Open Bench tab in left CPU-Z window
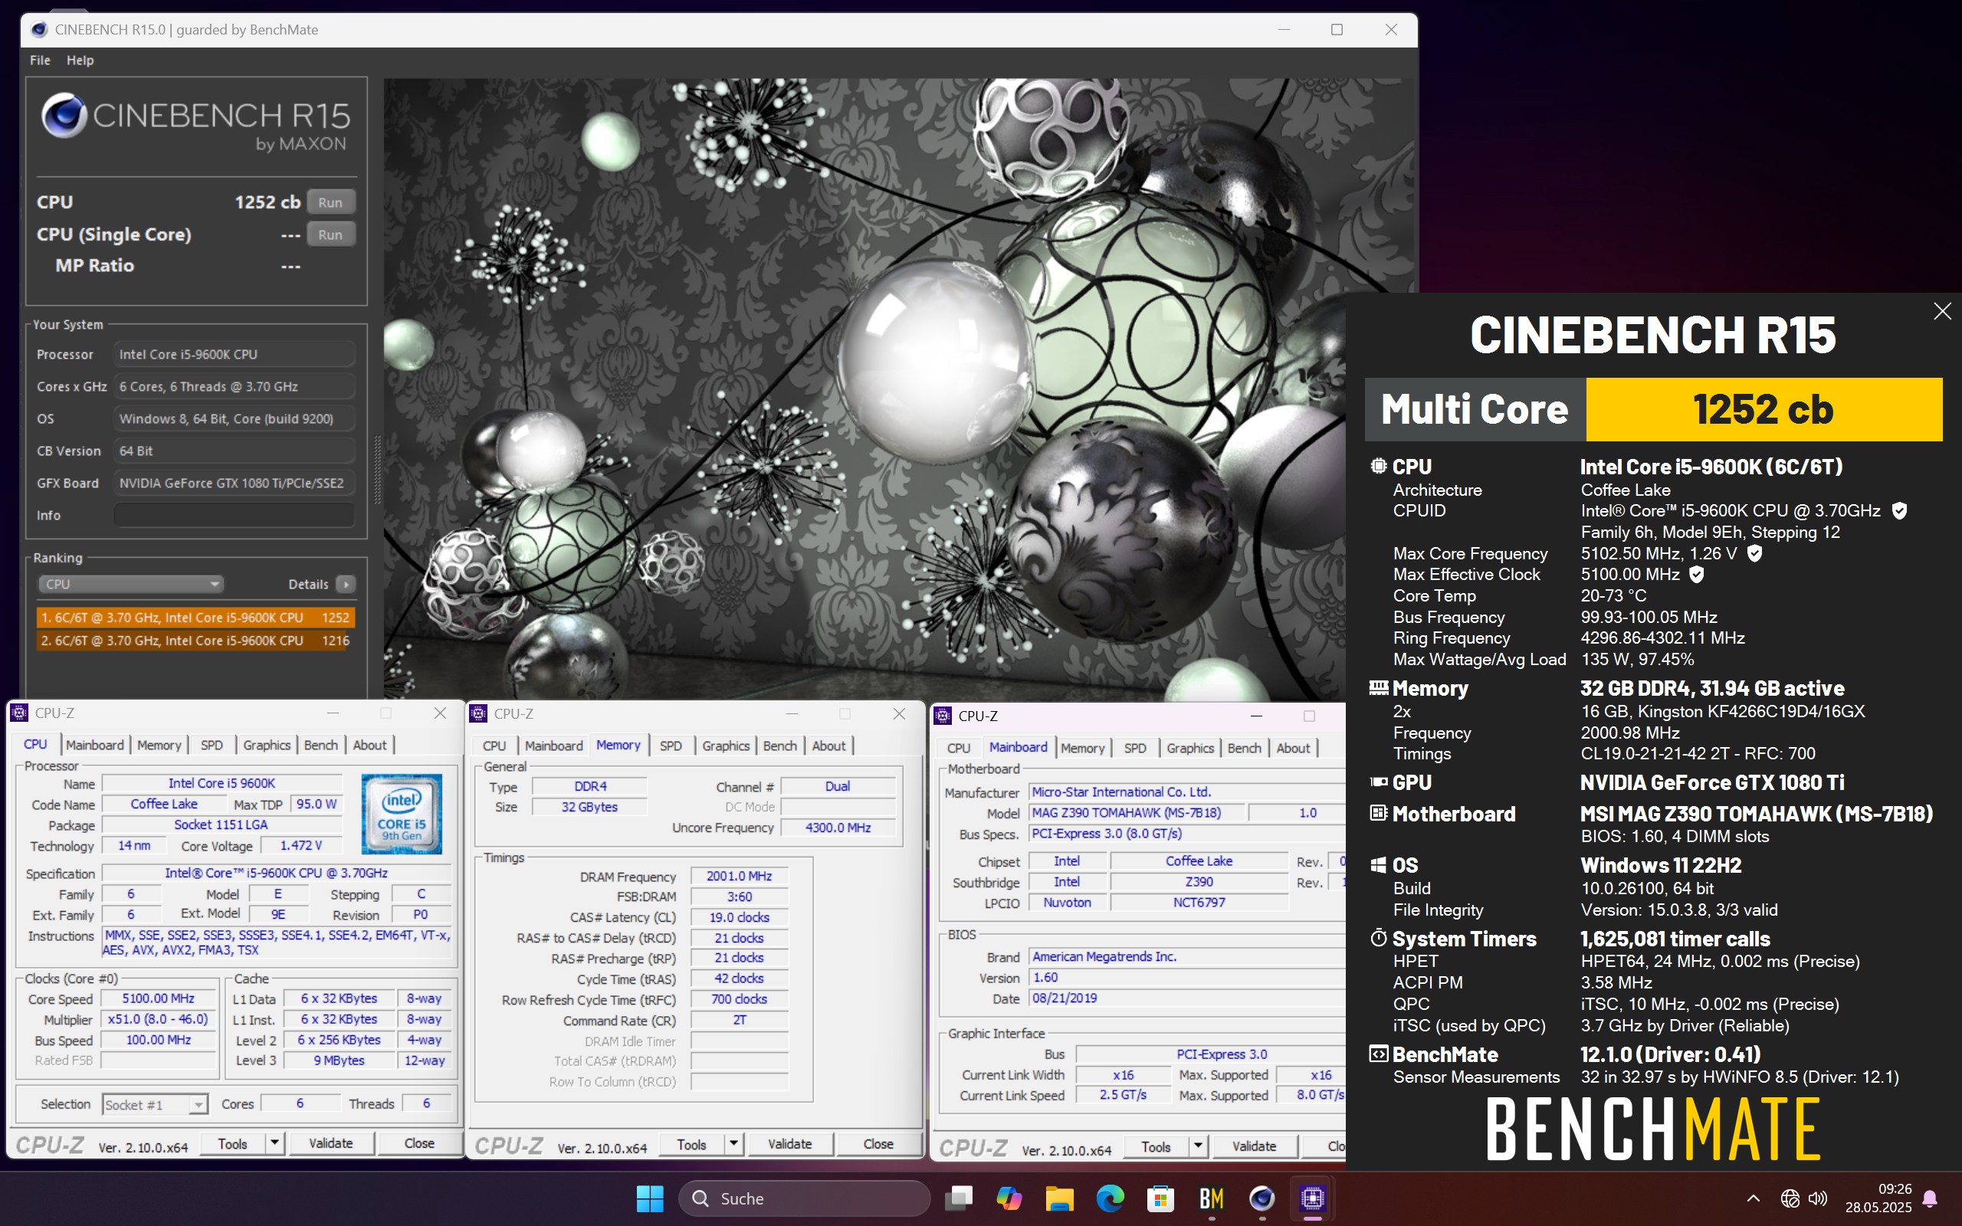 [x=321, y=745]
